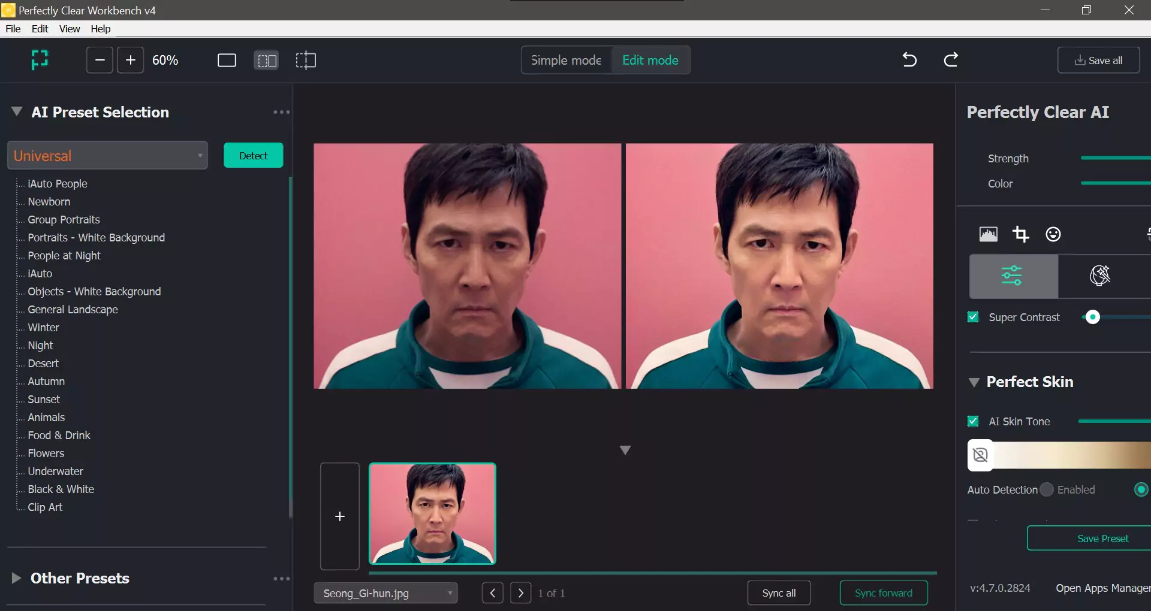Expand the Other Presets section
The image size is (1151, 611).
point(16,578)
